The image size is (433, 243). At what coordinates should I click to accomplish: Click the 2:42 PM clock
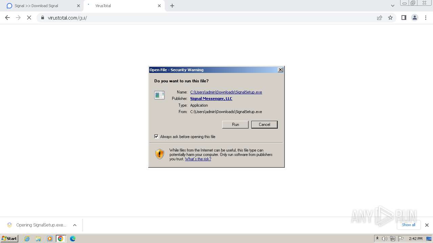click(x=415, y=239)
